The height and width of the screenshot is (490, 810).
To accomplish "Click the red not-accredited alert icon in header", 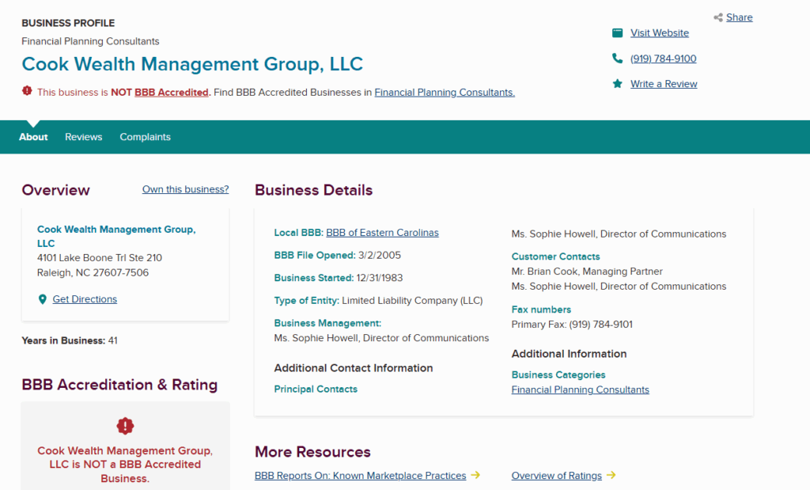I will point(27,91).
